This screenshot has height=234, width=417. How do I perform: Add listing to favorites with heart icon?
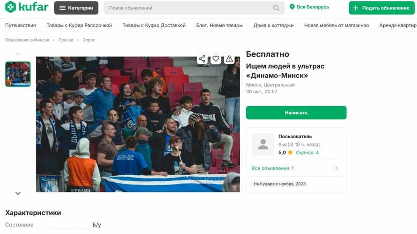216,59
